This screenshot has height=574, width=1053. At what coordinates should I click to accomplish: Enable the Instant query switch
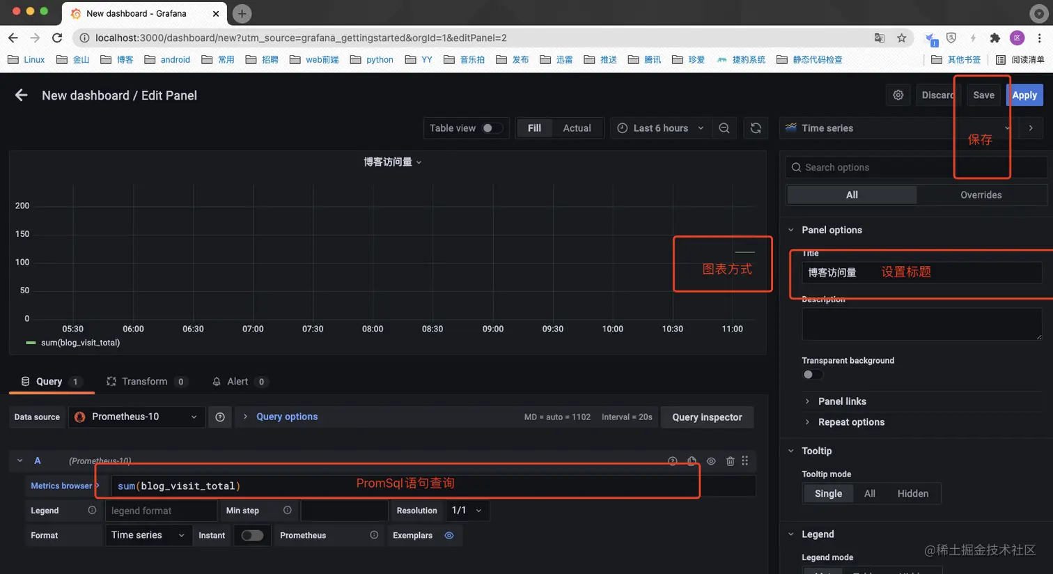pos(252,535)
